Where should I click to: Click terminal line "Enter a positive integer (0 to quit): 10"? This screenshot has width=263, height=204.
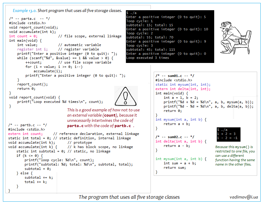167,29
